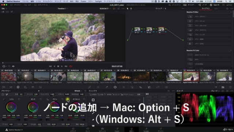Screen dimensions: 234x132
Task: Click the library search magnifier icon
Action: click(x=227, y=9)
